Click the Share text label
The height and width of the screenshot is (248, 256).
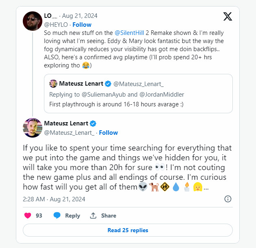(x=109, y=216)
